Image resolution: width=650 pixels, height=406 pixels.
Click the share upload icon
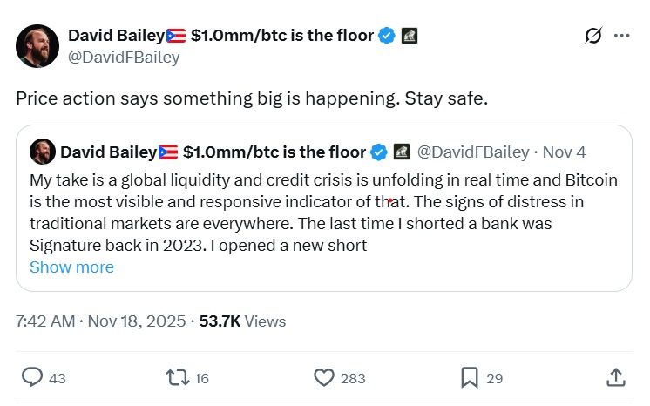click(x=615, y=377)
